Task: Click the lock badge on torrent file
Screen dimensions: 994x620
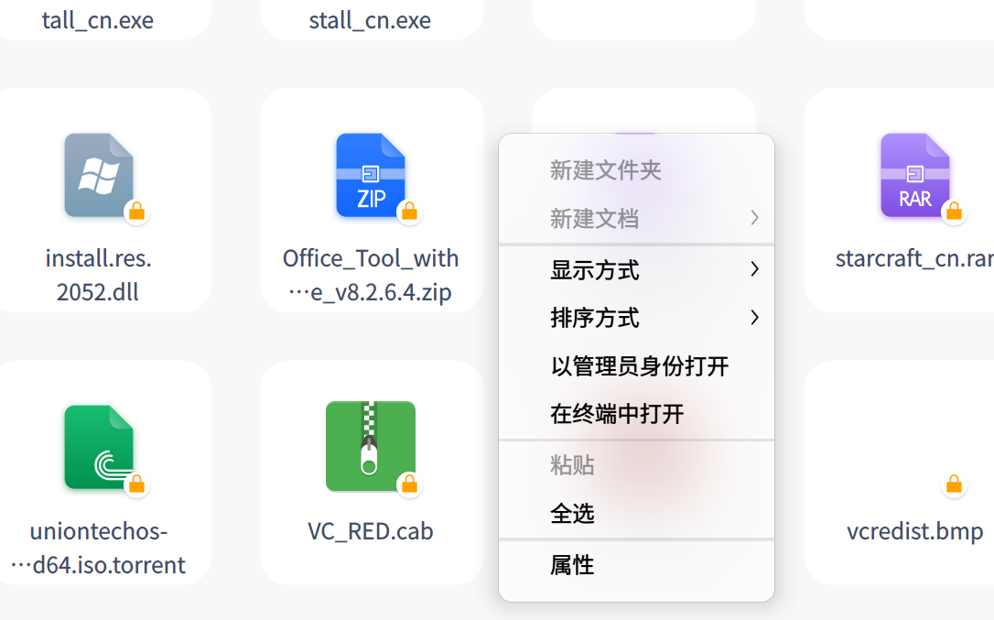Action: pyautogui.click(x=137, y=485)
